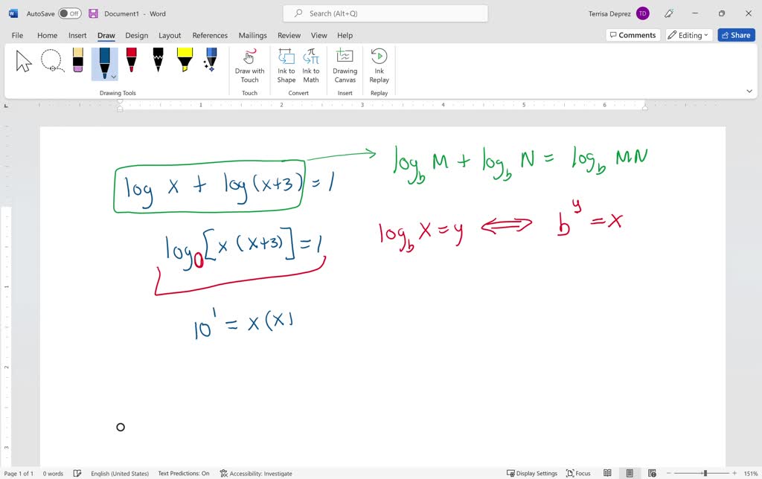Screen dimensions: 762x479
Task: Convert handwriting with Ink to Math
Action: 310,65
